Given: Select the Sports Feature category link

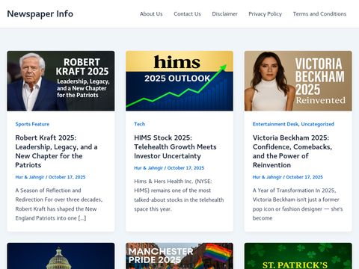Looking at the screenshot, I should tap(32, 124).
